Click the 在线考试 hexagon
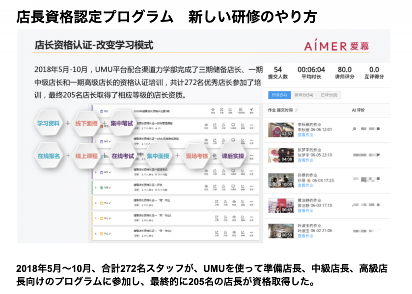 123,156
